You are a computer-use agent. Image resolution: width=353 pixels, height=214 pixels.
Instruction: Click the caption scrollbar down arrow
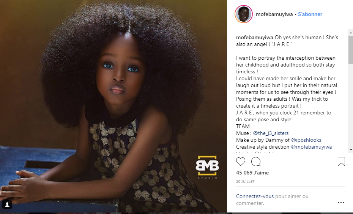(350, 150)
